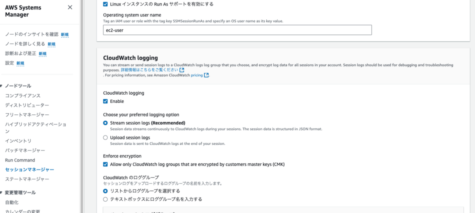Close the AWS Systems Manager sidebar with the X icon
Viewport: 475px width, 213px height.
tap(70, 7)
